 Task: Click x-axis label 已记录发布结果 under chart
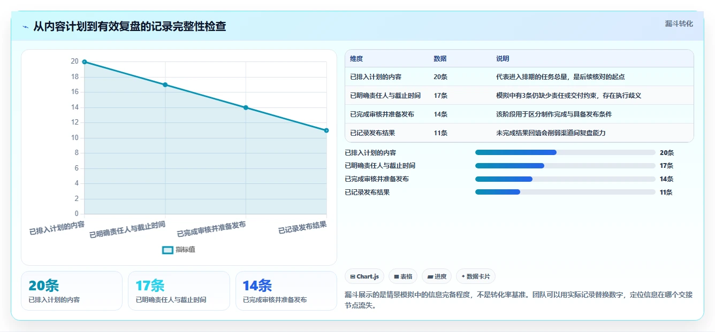[302, 227]
